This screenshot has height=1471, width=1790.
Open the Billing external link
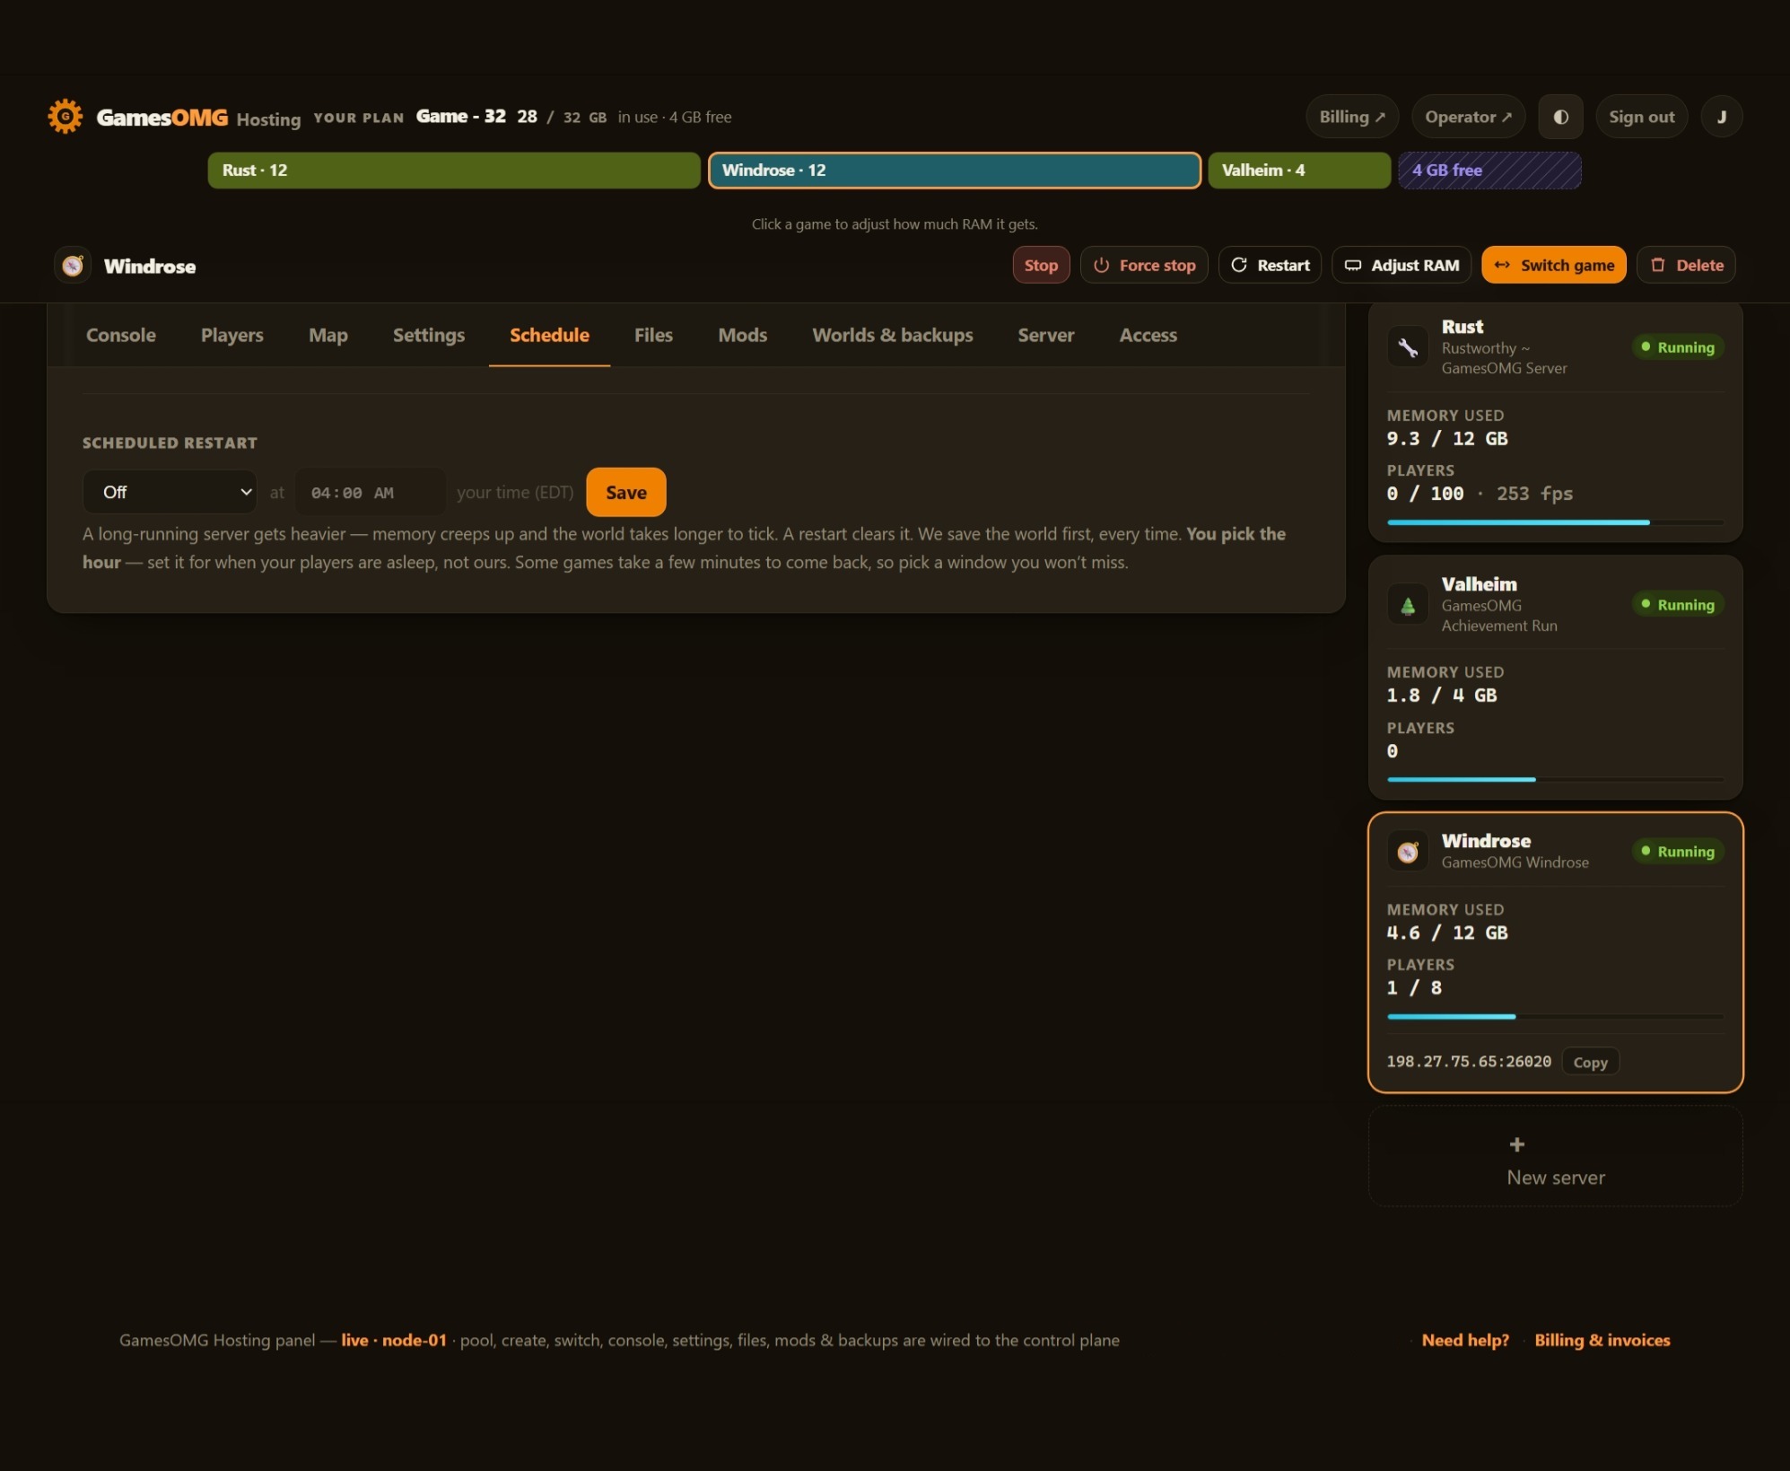tap(1352, 117)
